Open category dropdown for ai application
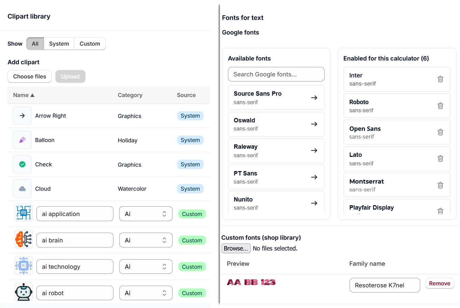460x308 pixels. 146,214
